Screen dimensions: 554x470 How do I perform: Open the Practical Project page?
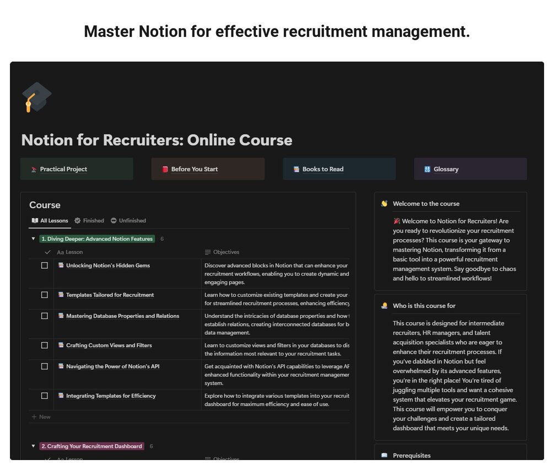[77, 169]
